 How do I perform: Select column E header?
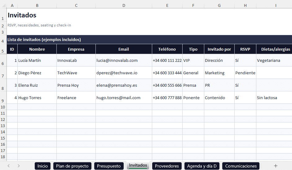[167, 6]
